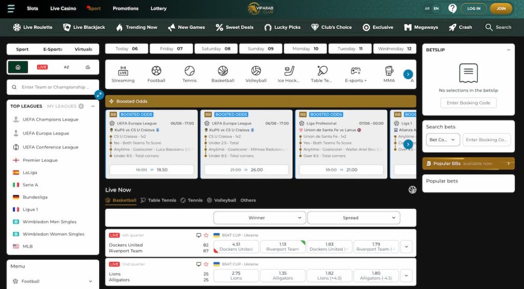Favorite the Lions vs Alligators star

point(206,264)
